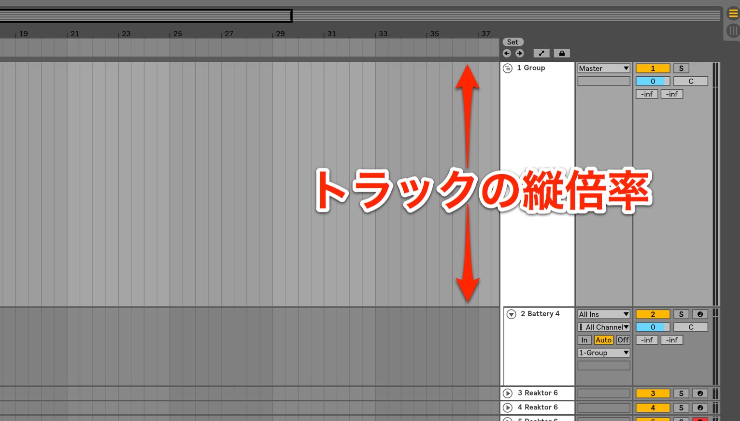This screenshot has width=740, height=421.
Task: Click the left -inf value in 2 Battery 4
Action: pos(647,340)
